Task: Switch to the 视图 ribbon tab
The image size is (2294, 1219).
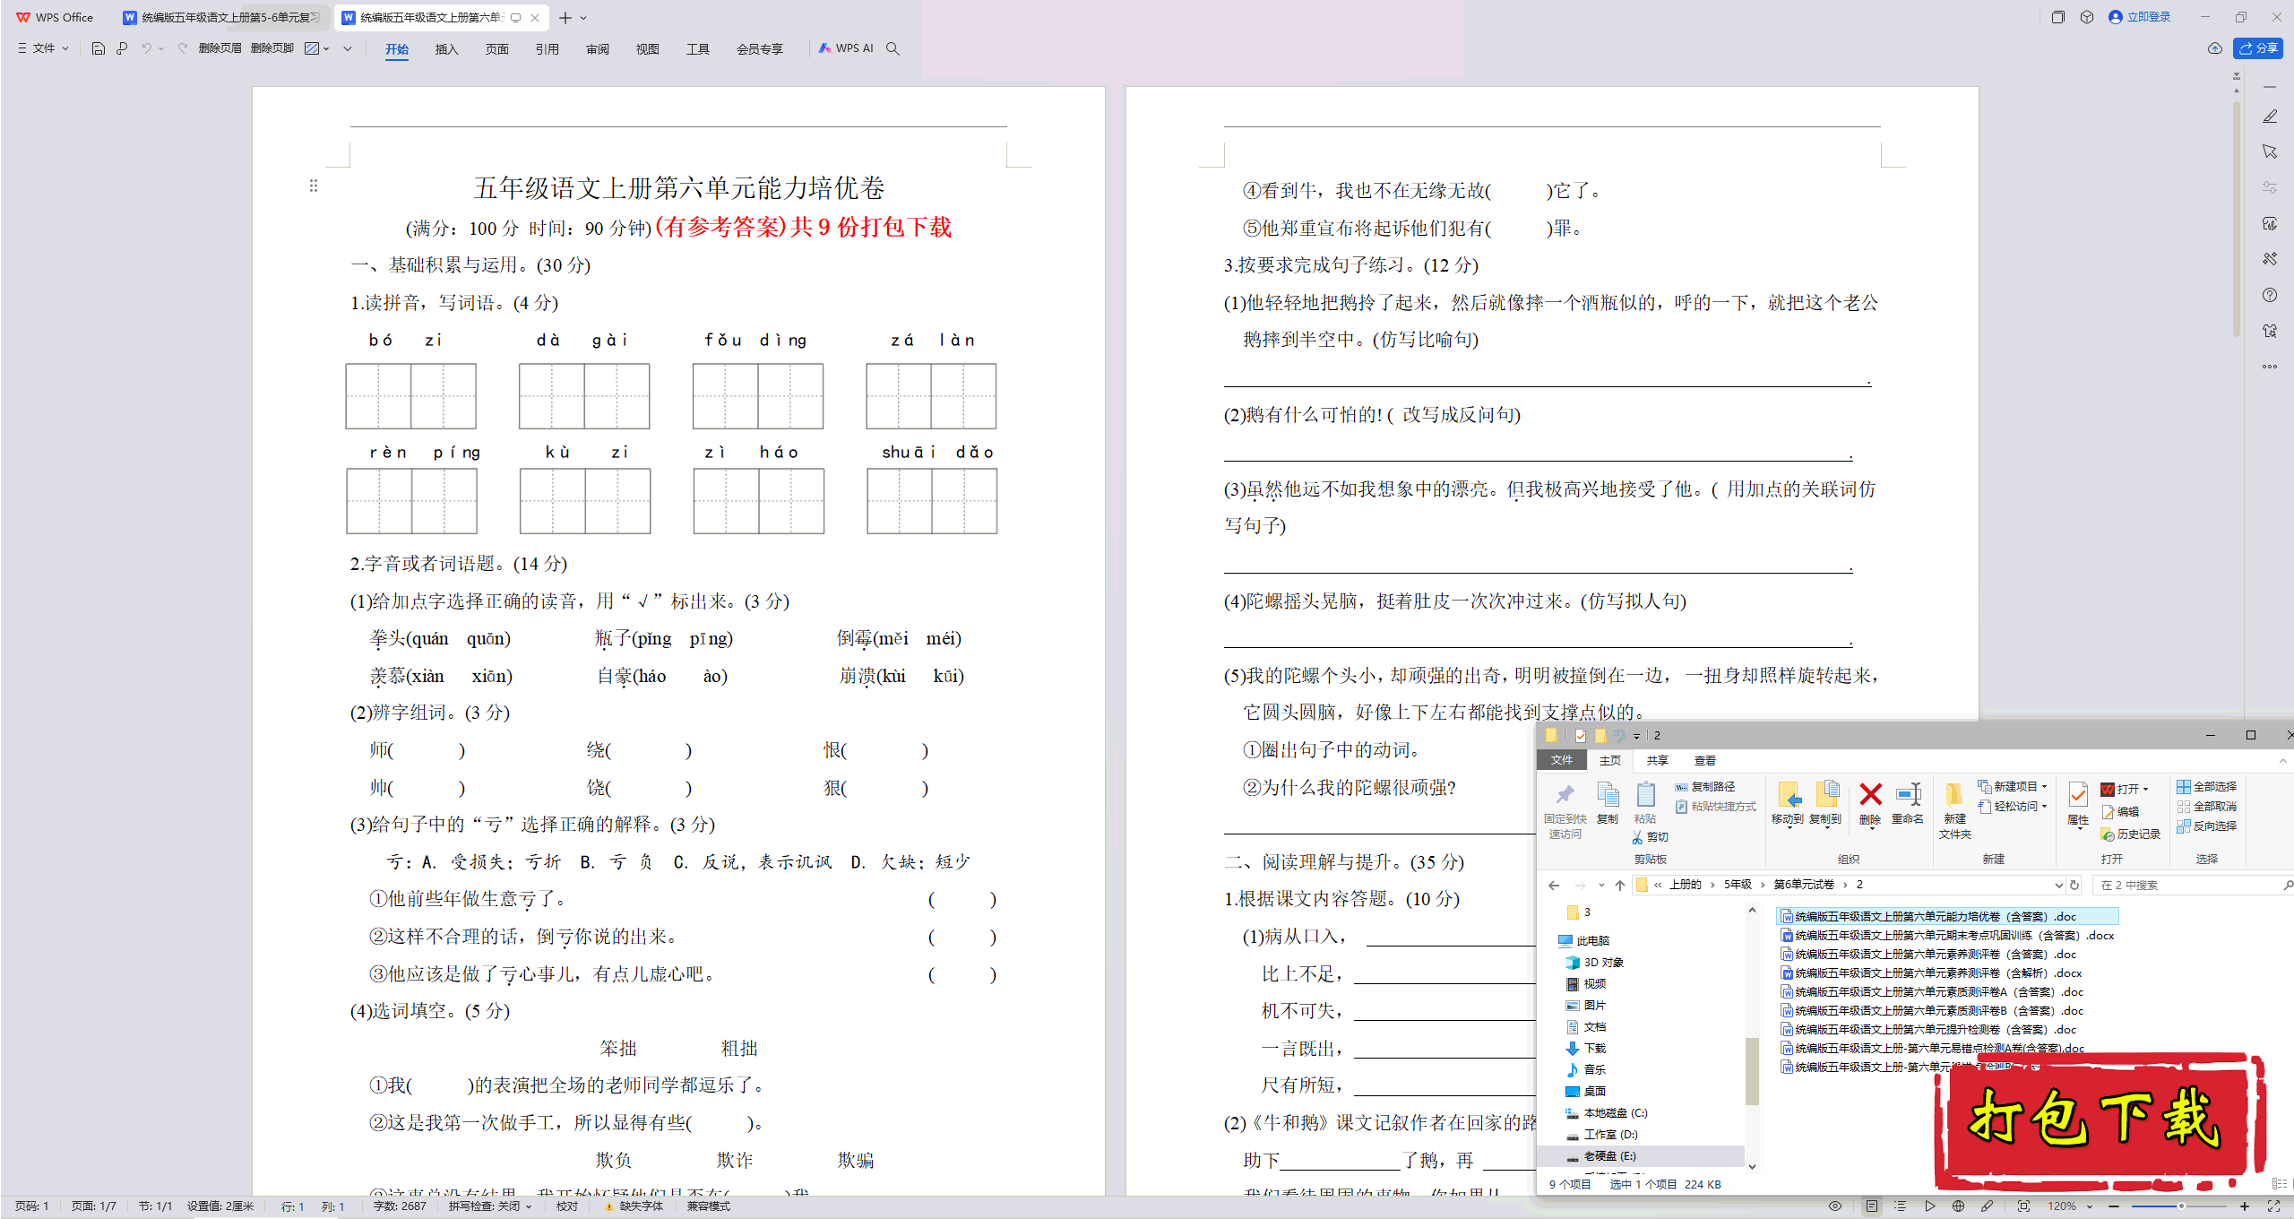Action: coord(647,49)
